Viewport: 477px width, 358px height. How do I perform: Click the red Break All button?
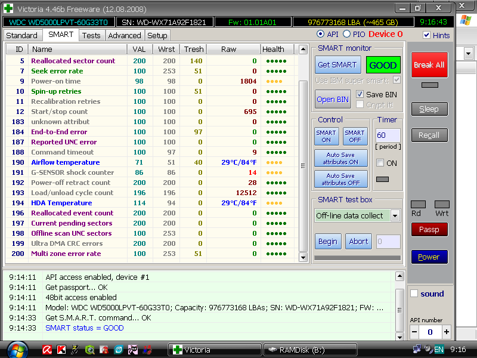[429, 64]
